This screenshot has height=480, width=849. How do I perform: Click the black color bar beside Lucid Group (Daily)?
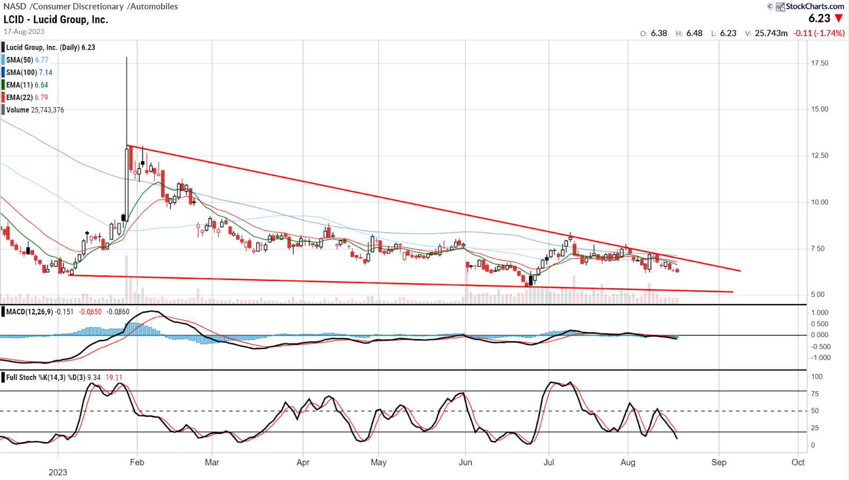pyautogui.click(x=3, y=47)
